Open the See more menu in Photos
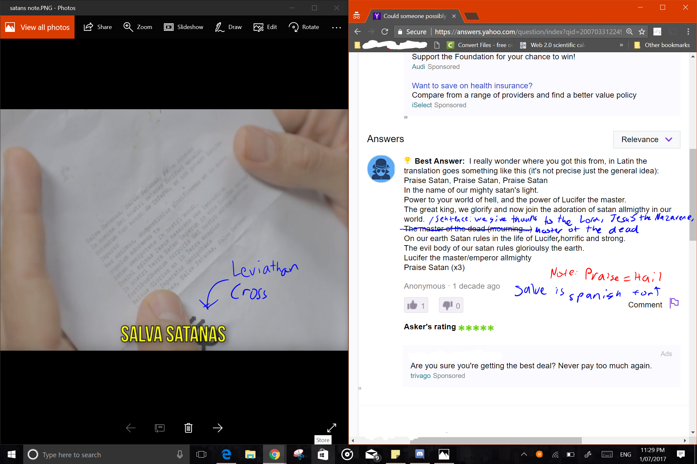The height and width of the screenshot is (464, 697). click(337, 27)
